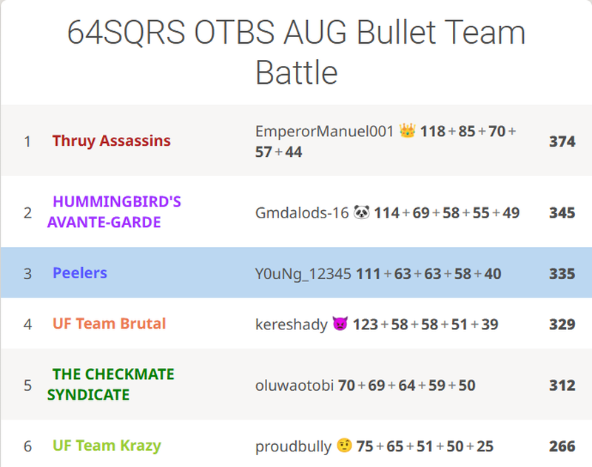Click player name Gmdalods-16

(x=301, y=213)
